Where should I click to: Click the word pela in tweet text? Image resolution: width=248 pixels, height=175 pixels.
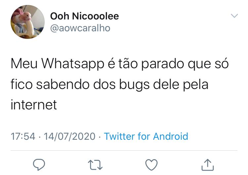tap(195, 85)
